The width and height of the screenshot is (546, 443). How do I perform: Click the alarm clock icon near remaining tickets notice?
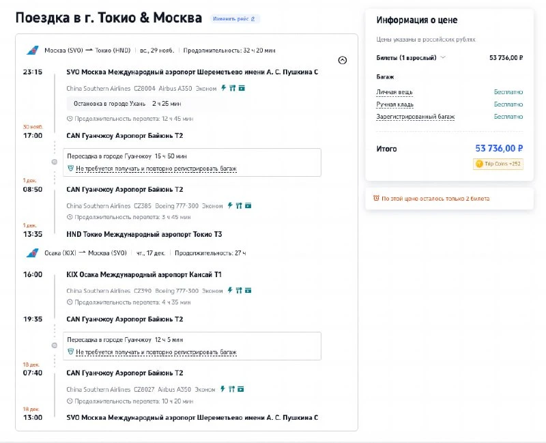click(376, 198)
